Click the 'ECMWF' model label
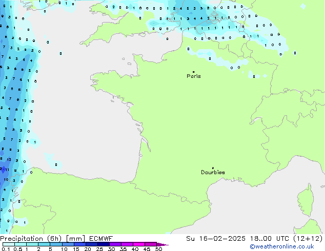The width and height of the screenshot is (325, 251). [101, 239]
